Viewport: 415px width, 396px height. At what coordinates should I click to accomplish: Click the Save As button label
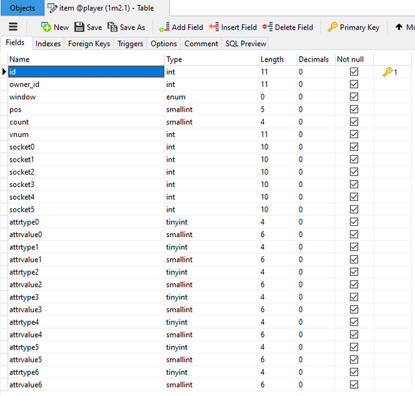click(132, 27)
